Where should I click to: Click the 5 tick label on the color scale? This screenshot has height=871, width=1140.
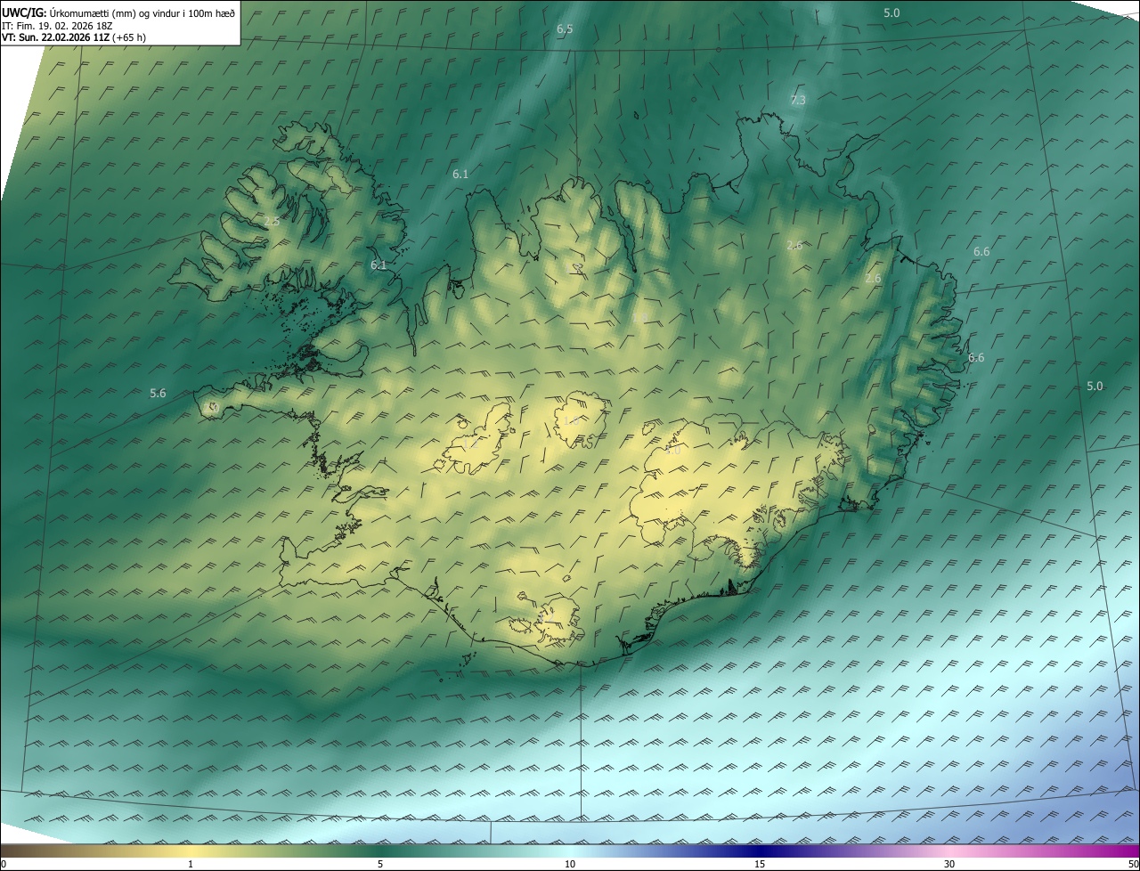380,864
